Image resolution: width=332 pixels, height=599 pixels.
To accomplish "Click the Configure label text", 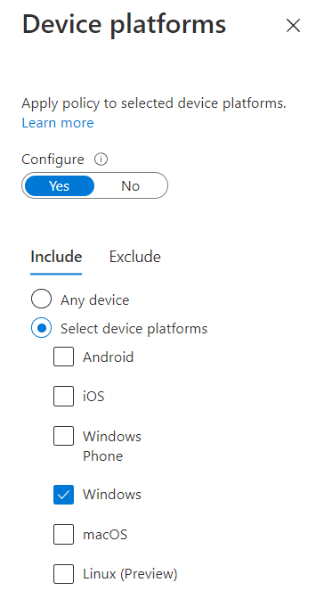I will (53, 160).
